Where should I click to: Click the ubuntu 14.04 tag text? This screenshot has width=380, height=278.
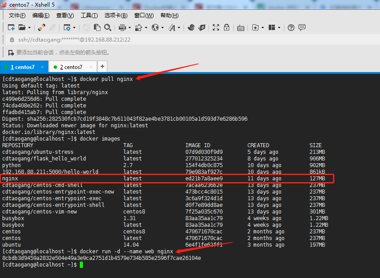(x=131, y=245)
